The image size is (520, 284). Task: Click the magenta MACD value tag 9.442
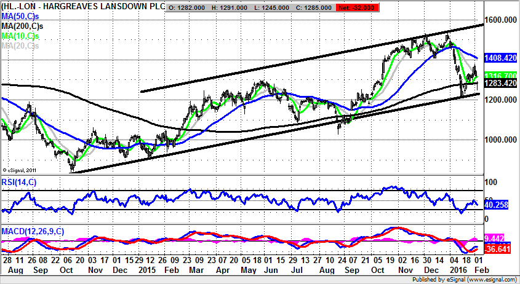[x=495, y=238]
